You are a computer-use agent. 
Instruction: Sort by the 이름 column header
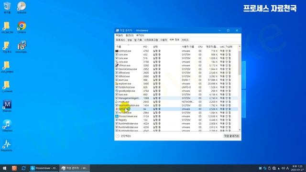[129, 47]
